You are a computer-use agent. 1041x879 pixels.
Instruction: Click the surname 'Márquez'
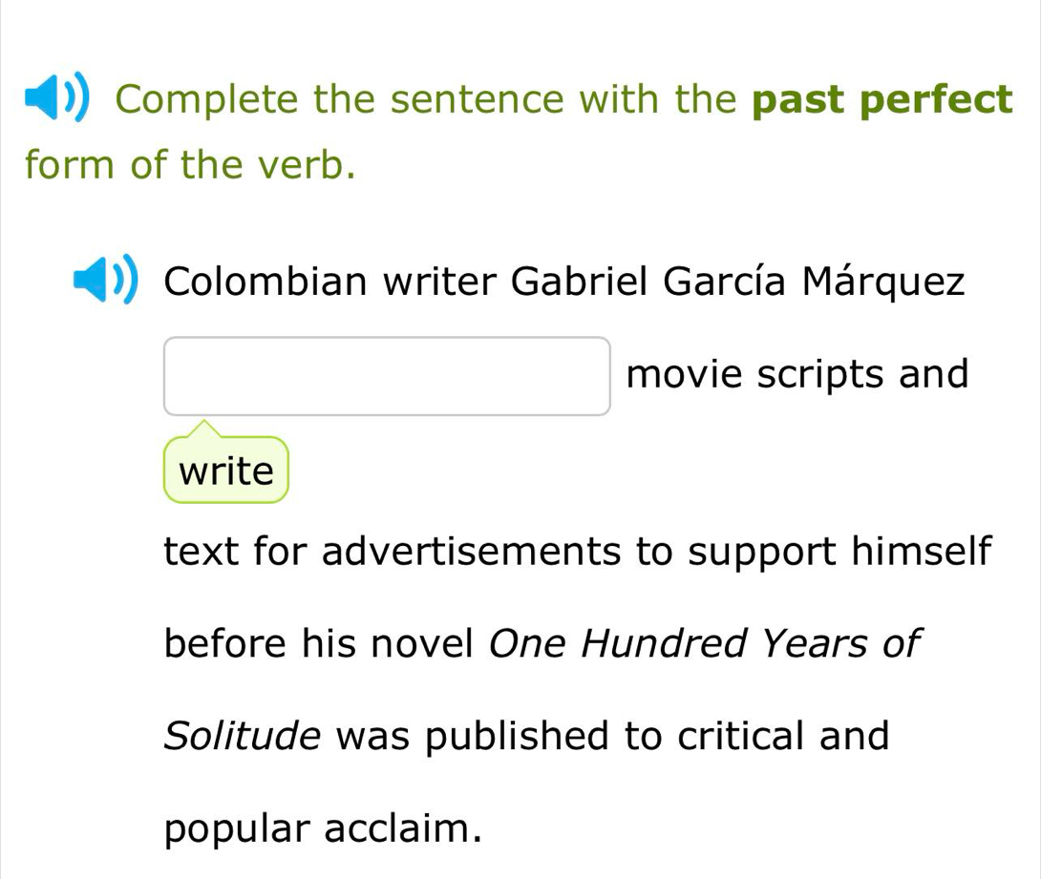(x=882, y=283)
